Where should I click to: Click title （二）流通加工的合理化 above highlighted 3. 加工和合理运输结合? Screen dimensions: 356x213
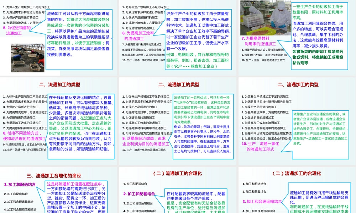[x=296, y=173]
